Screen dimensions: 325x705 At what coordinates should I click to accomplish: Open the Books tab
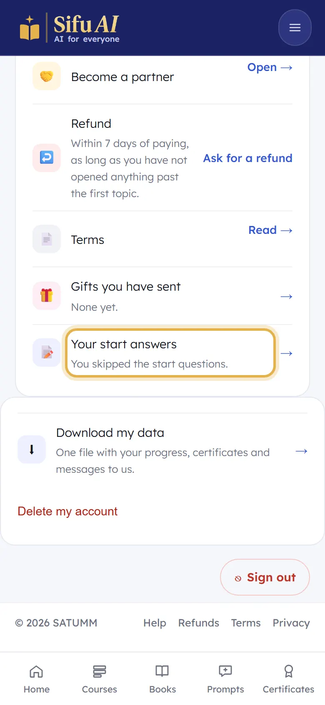click(x=162, y=679)
